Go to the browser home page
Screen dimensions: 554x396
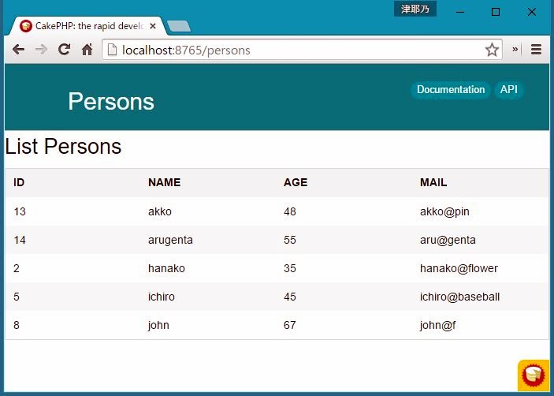87,50
